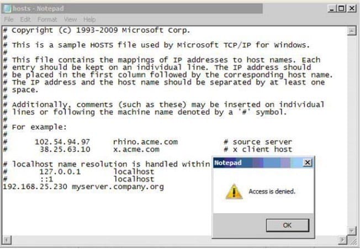This screenshot has height=249, width=360.
Task: Maximize the hosts Notepad window
Action: pos(342,9)
